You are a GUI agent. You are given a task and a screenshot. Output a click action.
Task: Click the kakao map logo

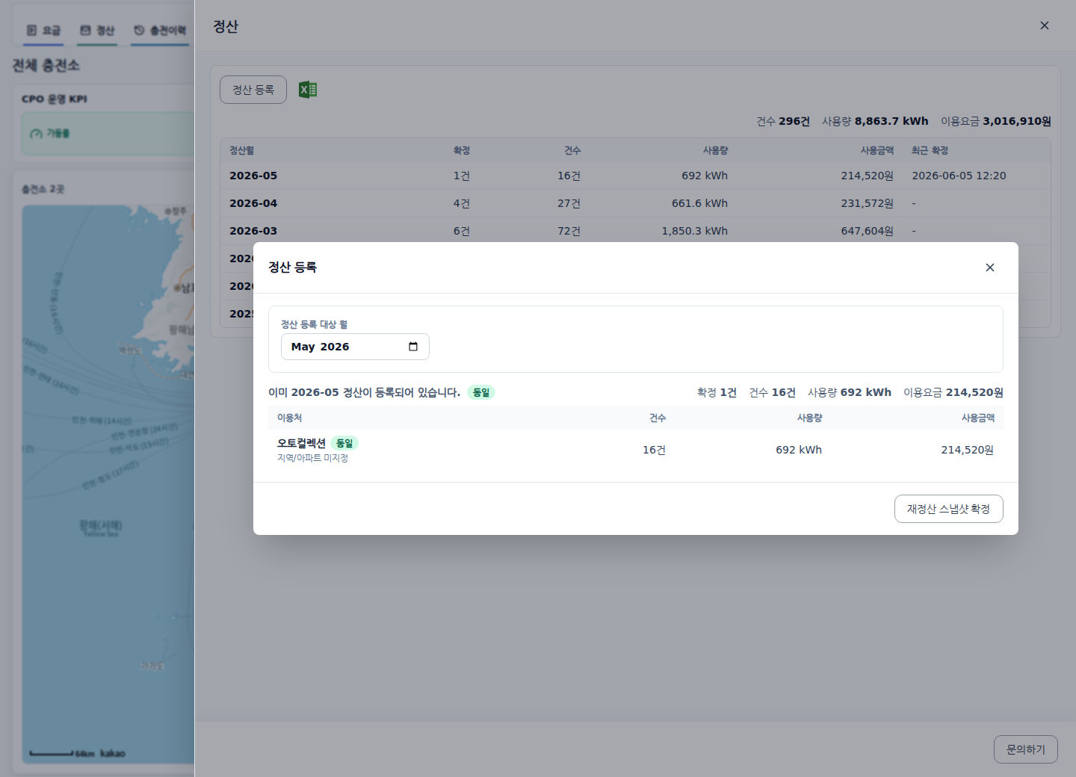point(113,753)
